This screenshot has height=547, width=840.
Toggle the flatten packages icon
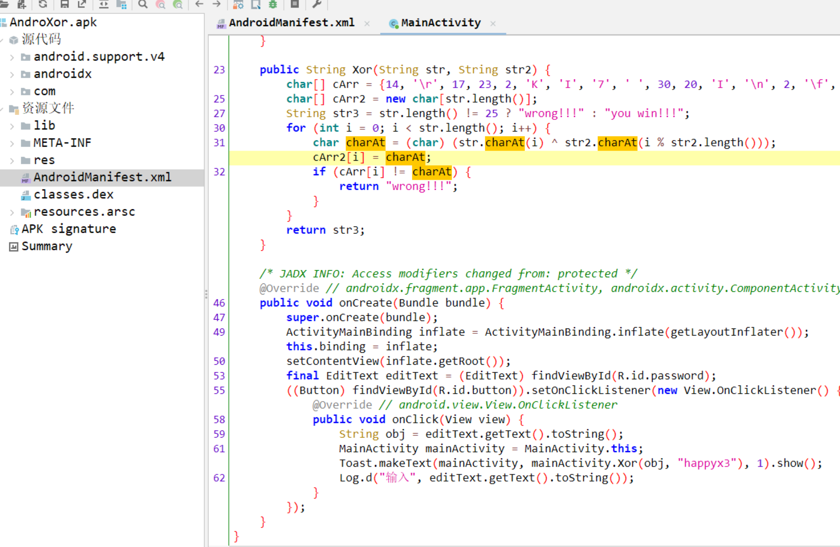[x=122, y=4]
